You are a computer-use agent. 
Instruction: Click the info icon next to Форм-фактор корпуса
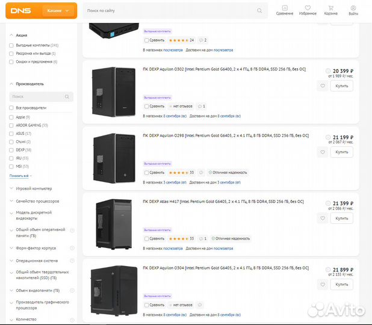(x=72, y=247)
